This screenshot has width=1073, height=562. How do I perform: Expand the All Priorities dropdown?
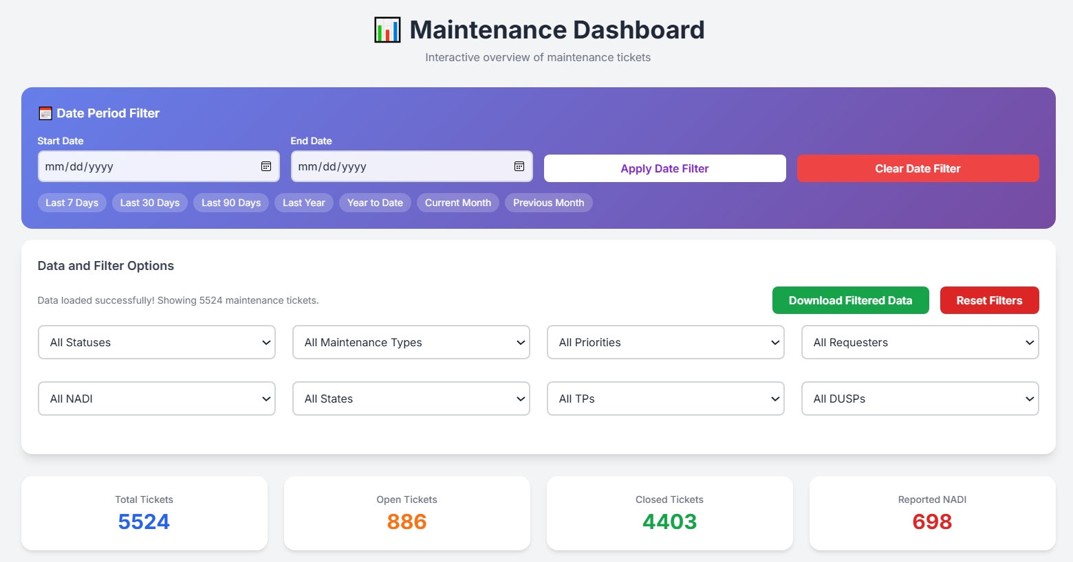(x=666, y=342)
